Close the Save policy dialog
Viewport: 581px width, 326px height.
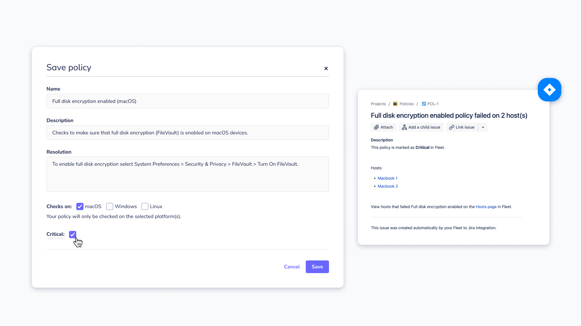(x=326, y=68)
